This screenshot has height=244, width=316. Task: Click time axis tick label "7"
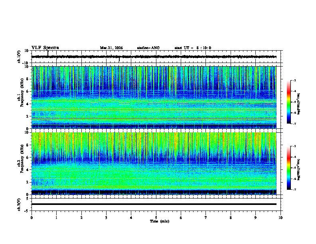pos(206,218)
